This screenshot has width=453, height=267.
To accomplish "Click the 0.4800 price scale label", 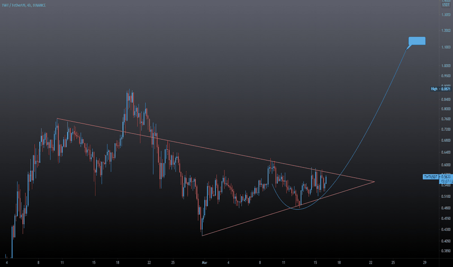I will pos(446,208).
